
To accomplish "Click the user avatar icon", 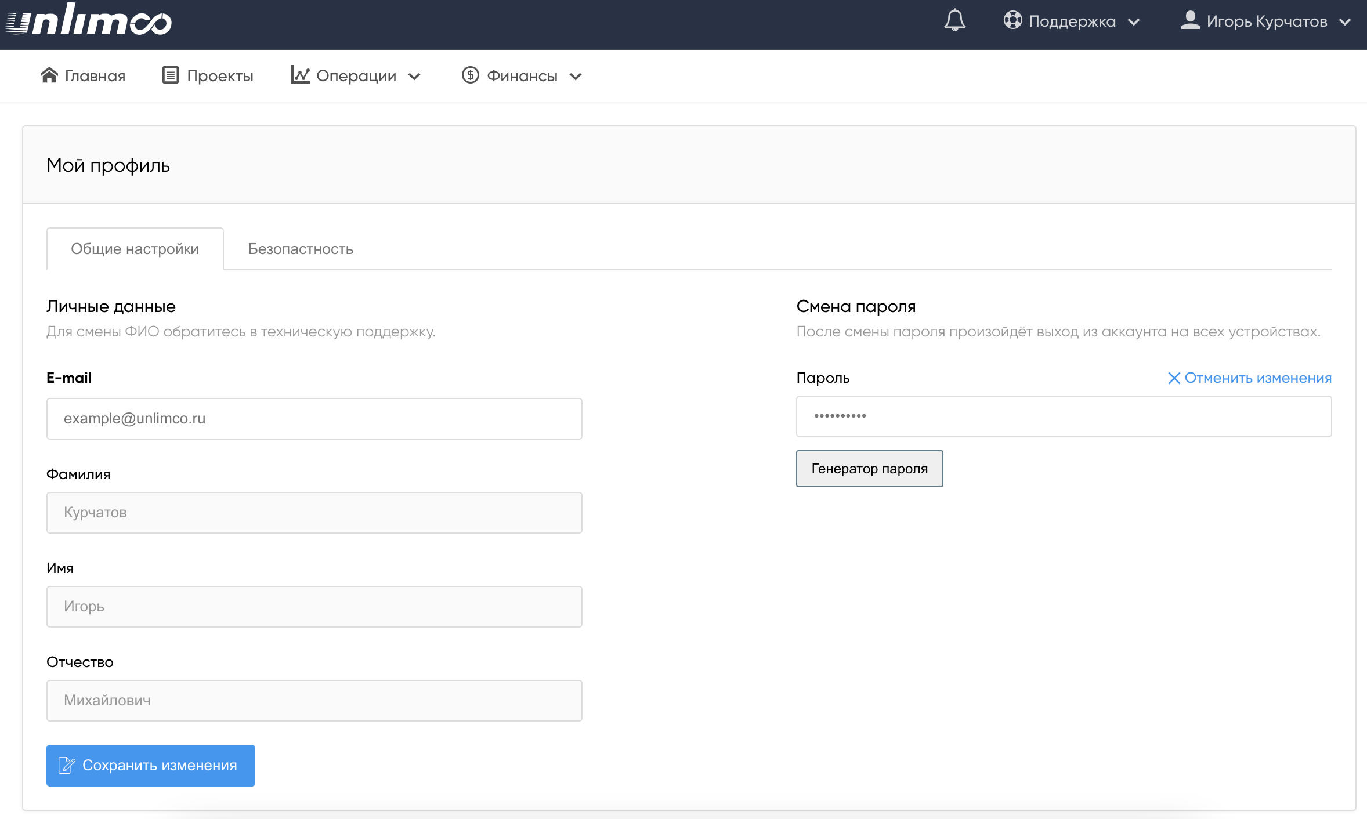I will (1190, 20).
